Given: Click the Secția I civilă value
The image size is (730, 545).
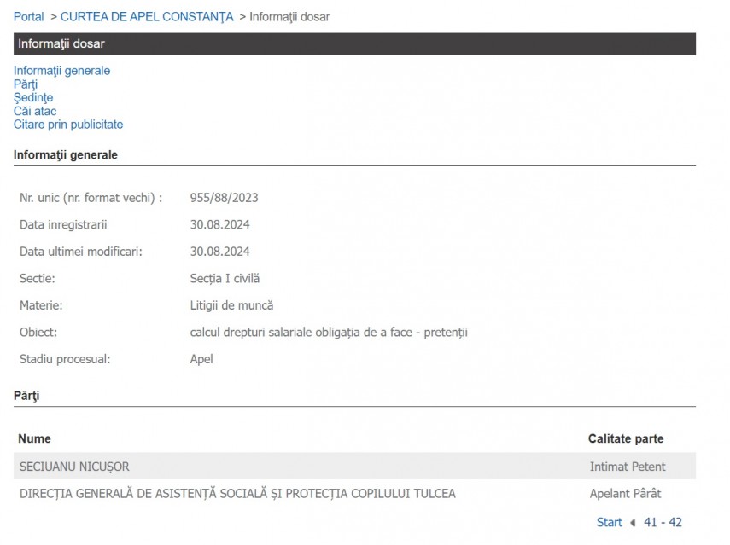Looking at the screenshot, I should [225, 278].
